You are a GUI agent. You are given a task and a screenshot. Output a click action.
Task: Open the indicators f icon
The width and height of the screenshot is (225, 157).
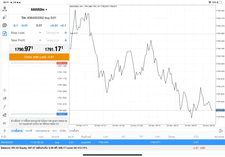pos(5,106)
